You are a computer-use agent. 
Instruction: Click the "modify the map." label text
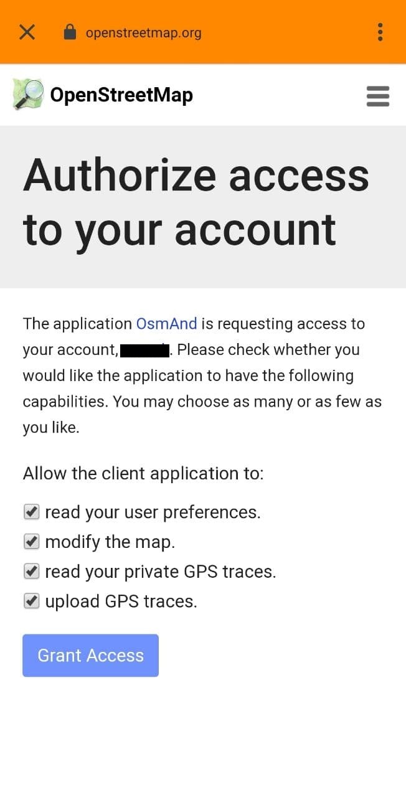point(110,542)
